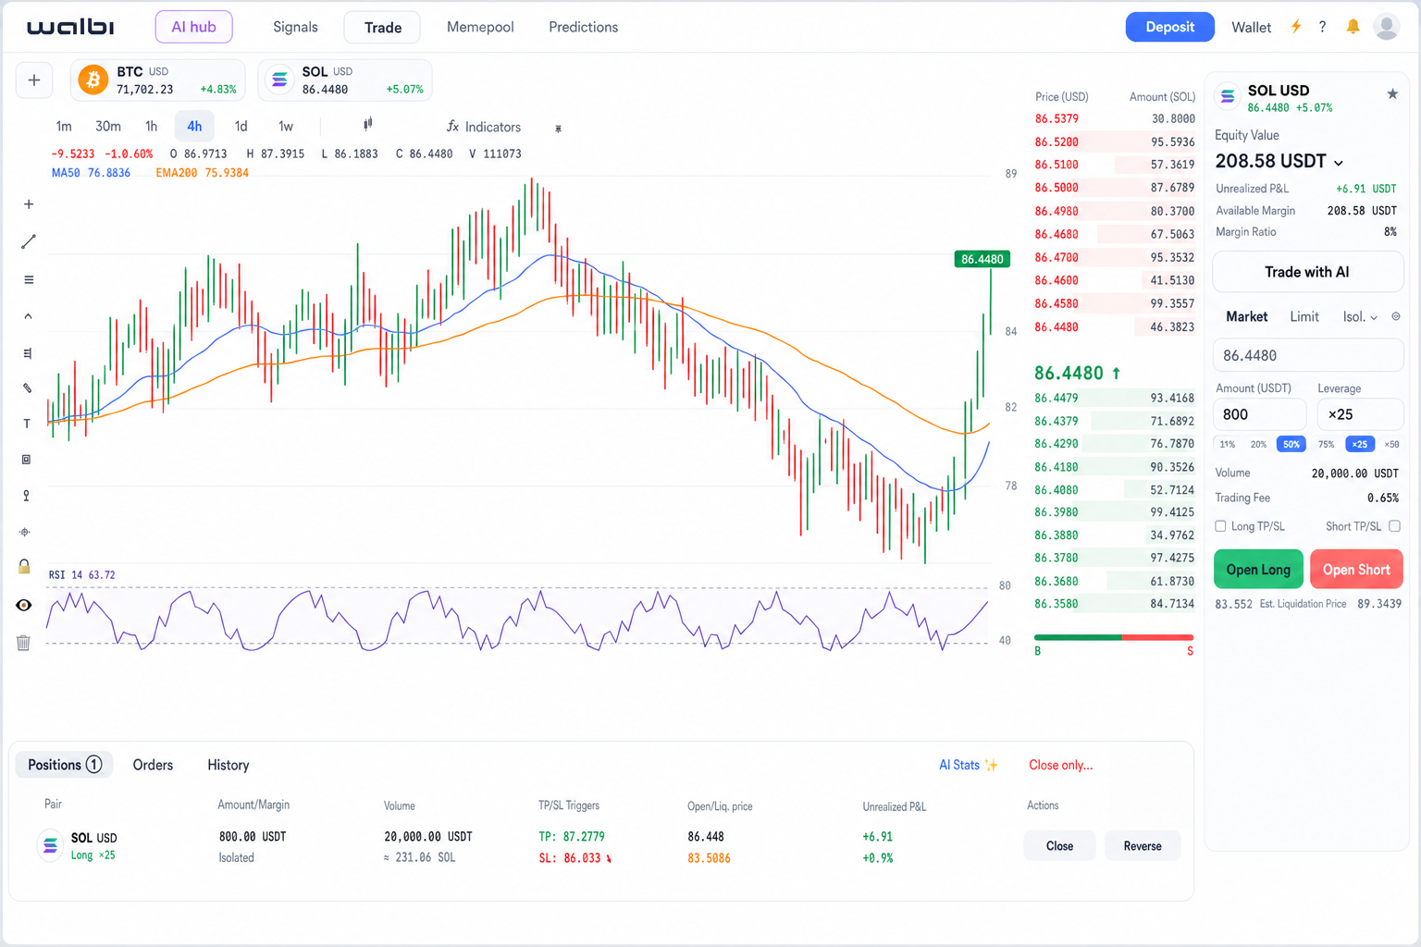
Task: Click the Deposit button
Action: tap(1169, 27)
